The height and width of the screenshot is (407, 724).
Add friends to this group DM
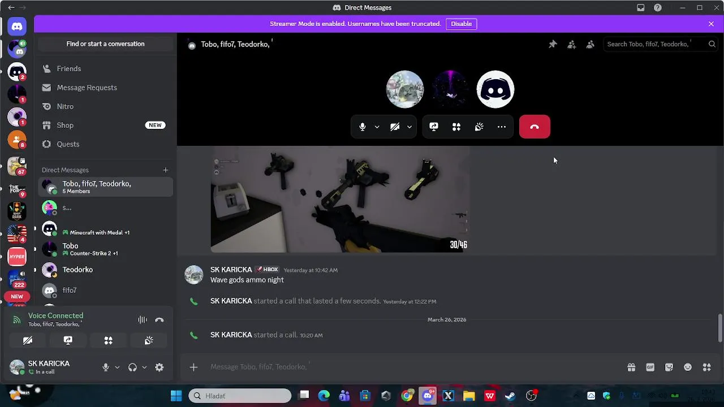[571, 44]
